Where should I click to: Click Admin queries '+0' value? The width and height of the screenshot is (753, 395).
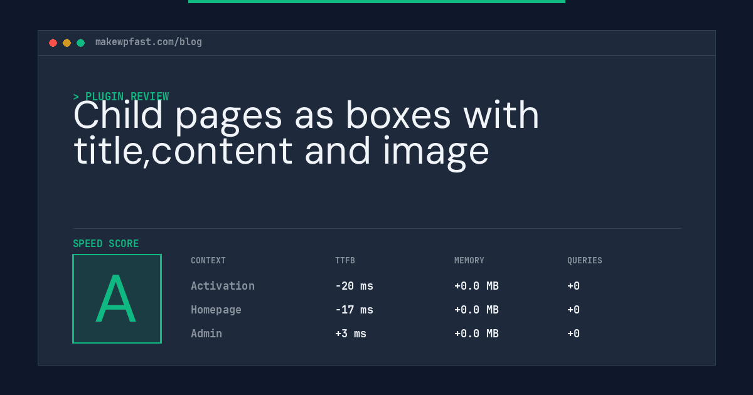pos(574,334)
